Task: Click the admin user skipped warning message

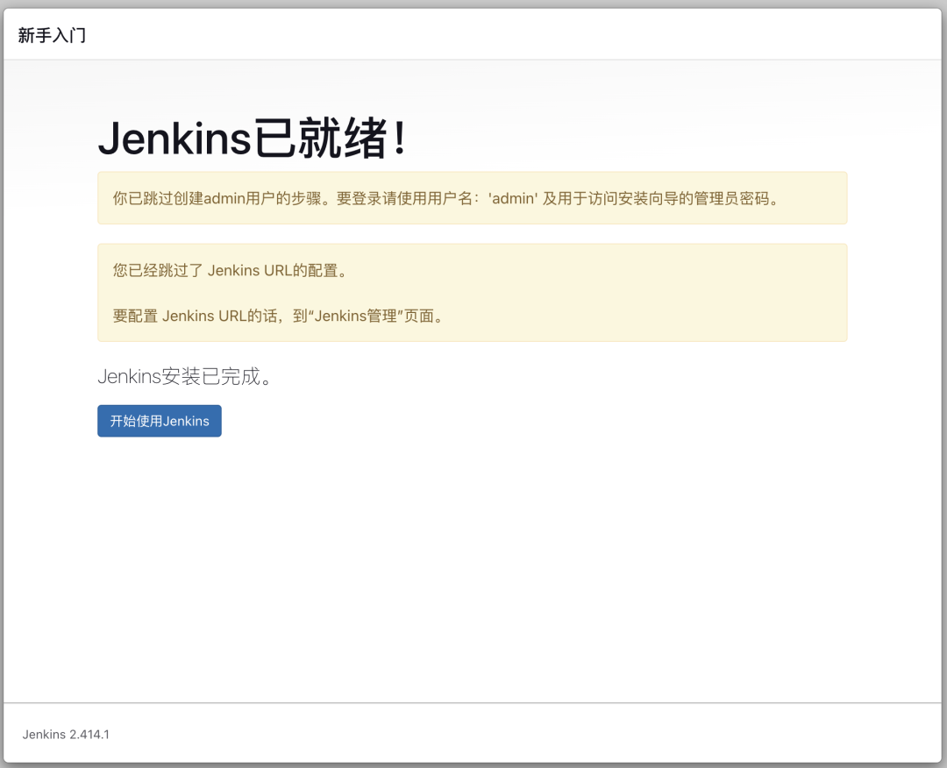Action: [473, 198]
